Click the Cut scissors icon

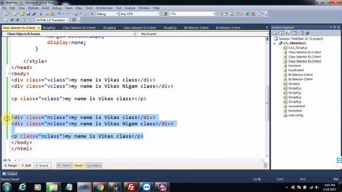(41, 14)
